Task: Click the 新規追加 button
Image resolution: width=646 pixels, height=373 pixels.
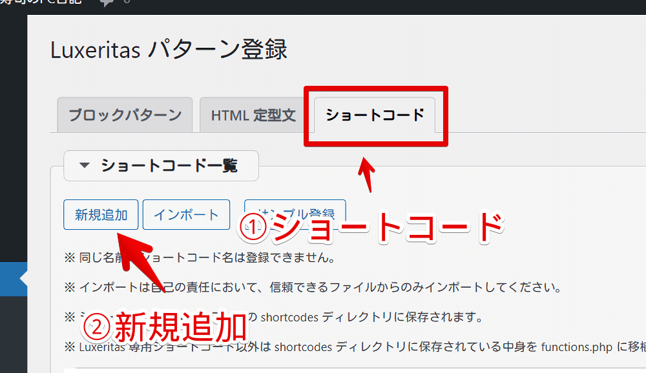Action: (x=101, y=214)
